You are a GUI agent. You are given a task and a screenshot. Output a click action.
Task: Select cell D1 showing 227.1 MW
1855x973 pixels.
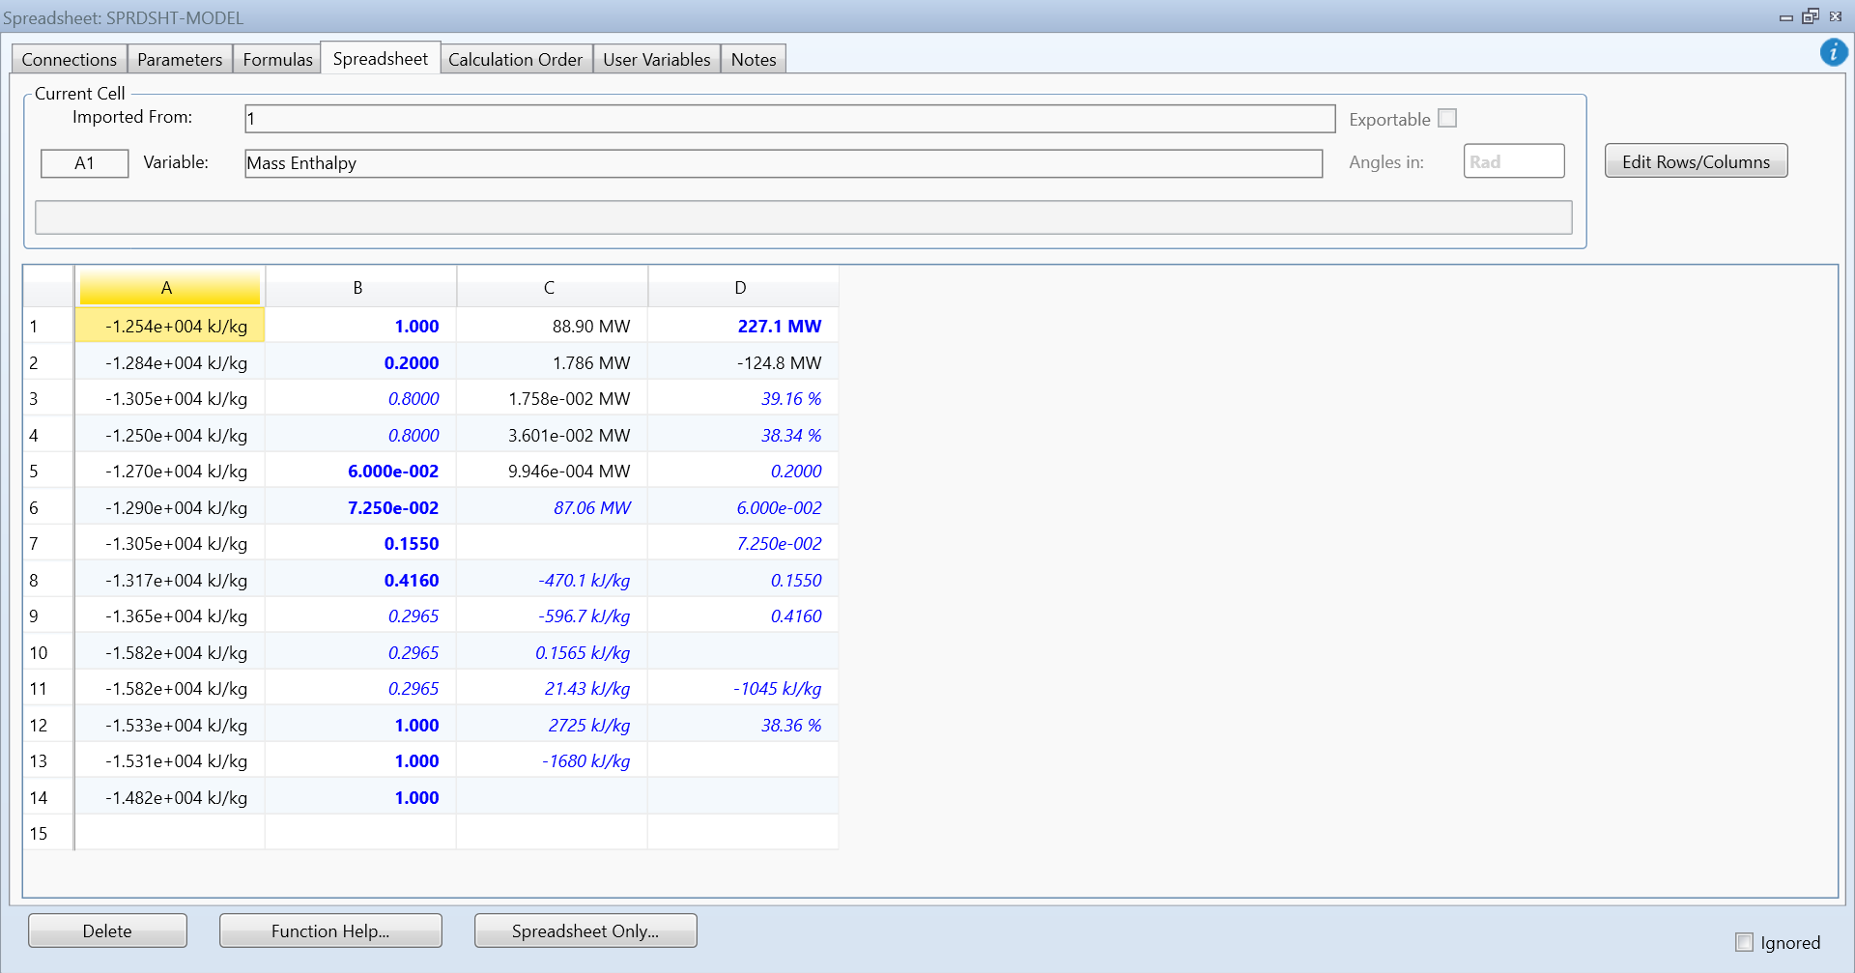pos(742,326)
